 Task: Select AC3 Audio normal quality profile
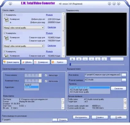click(x=90, y=87)
